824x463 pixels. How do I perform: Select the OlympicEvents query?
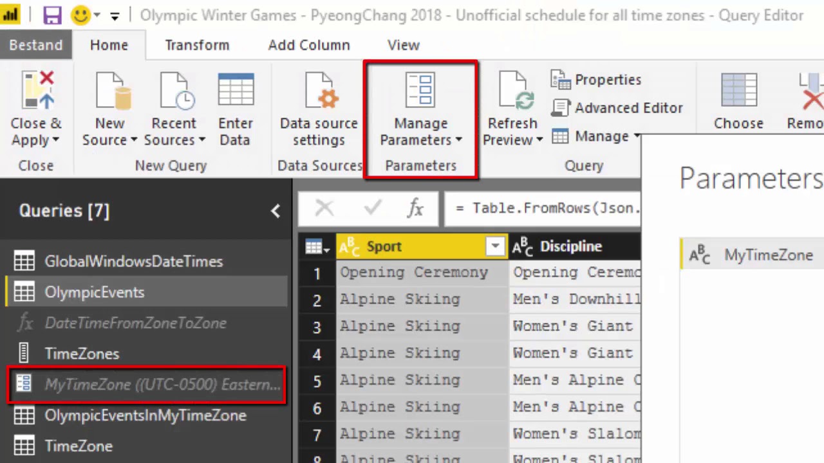(x=146, y=292)
